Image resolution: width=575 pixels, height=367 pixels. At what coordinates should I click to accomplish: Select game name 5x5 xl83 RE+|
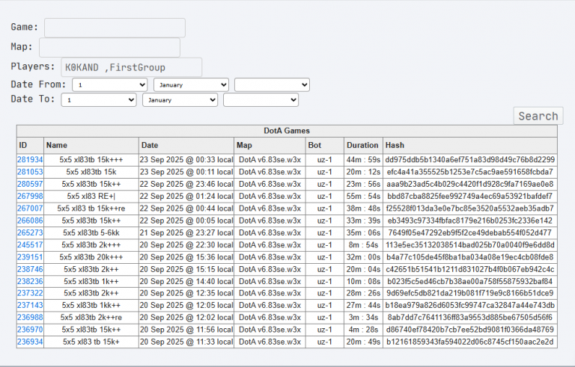pos(91,196)
